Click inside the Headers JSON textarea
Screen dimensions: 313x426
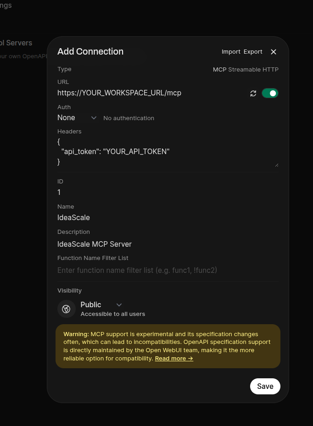(x=165, y=152)
